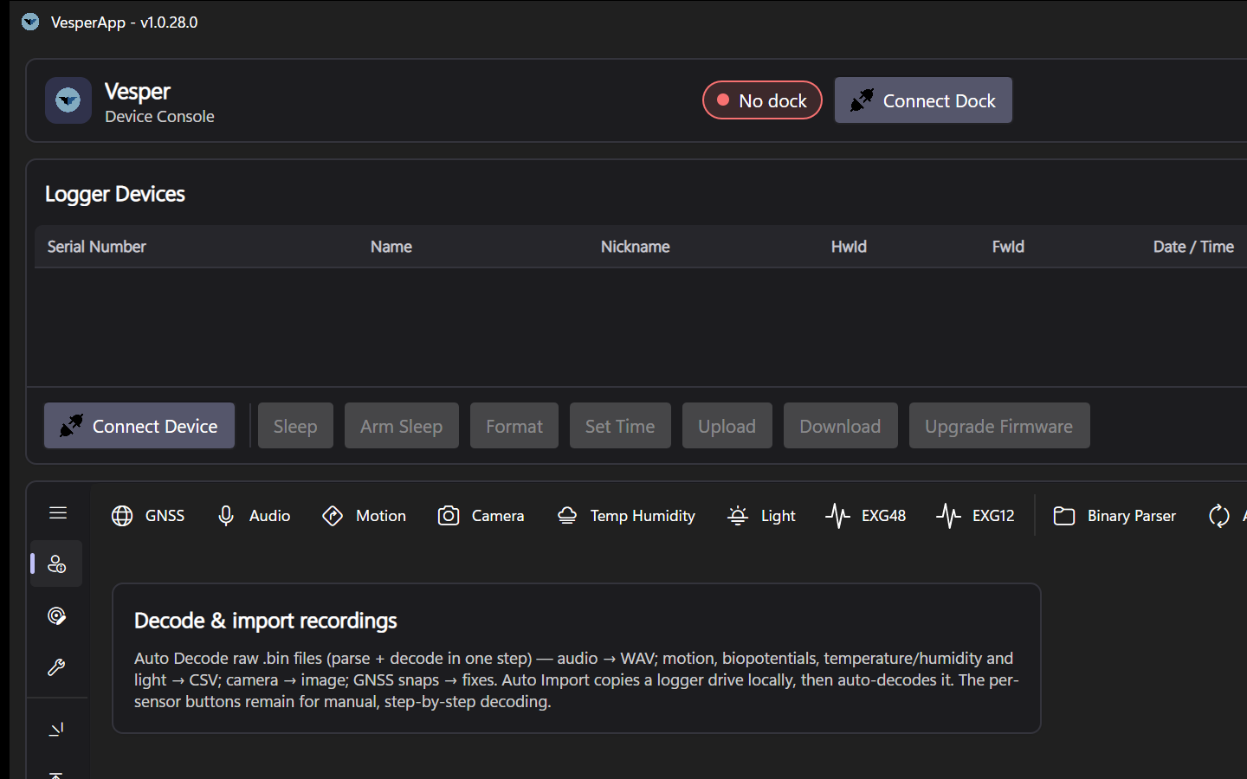Viewport: 1247px width, 779px height.
Task: Open the Temp Humidity tab
Action: tap(626, 516)
